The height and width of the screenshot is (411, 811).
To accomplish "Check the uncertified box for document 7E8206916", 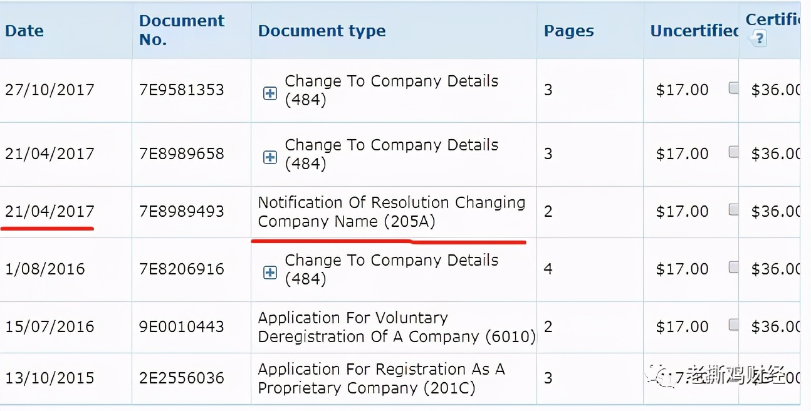I will (733, 268).
